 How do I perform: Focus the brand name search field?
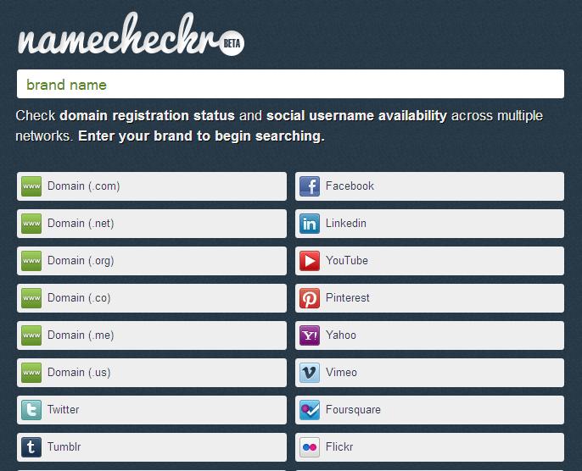pyautogui.click(x=290, y=85)
